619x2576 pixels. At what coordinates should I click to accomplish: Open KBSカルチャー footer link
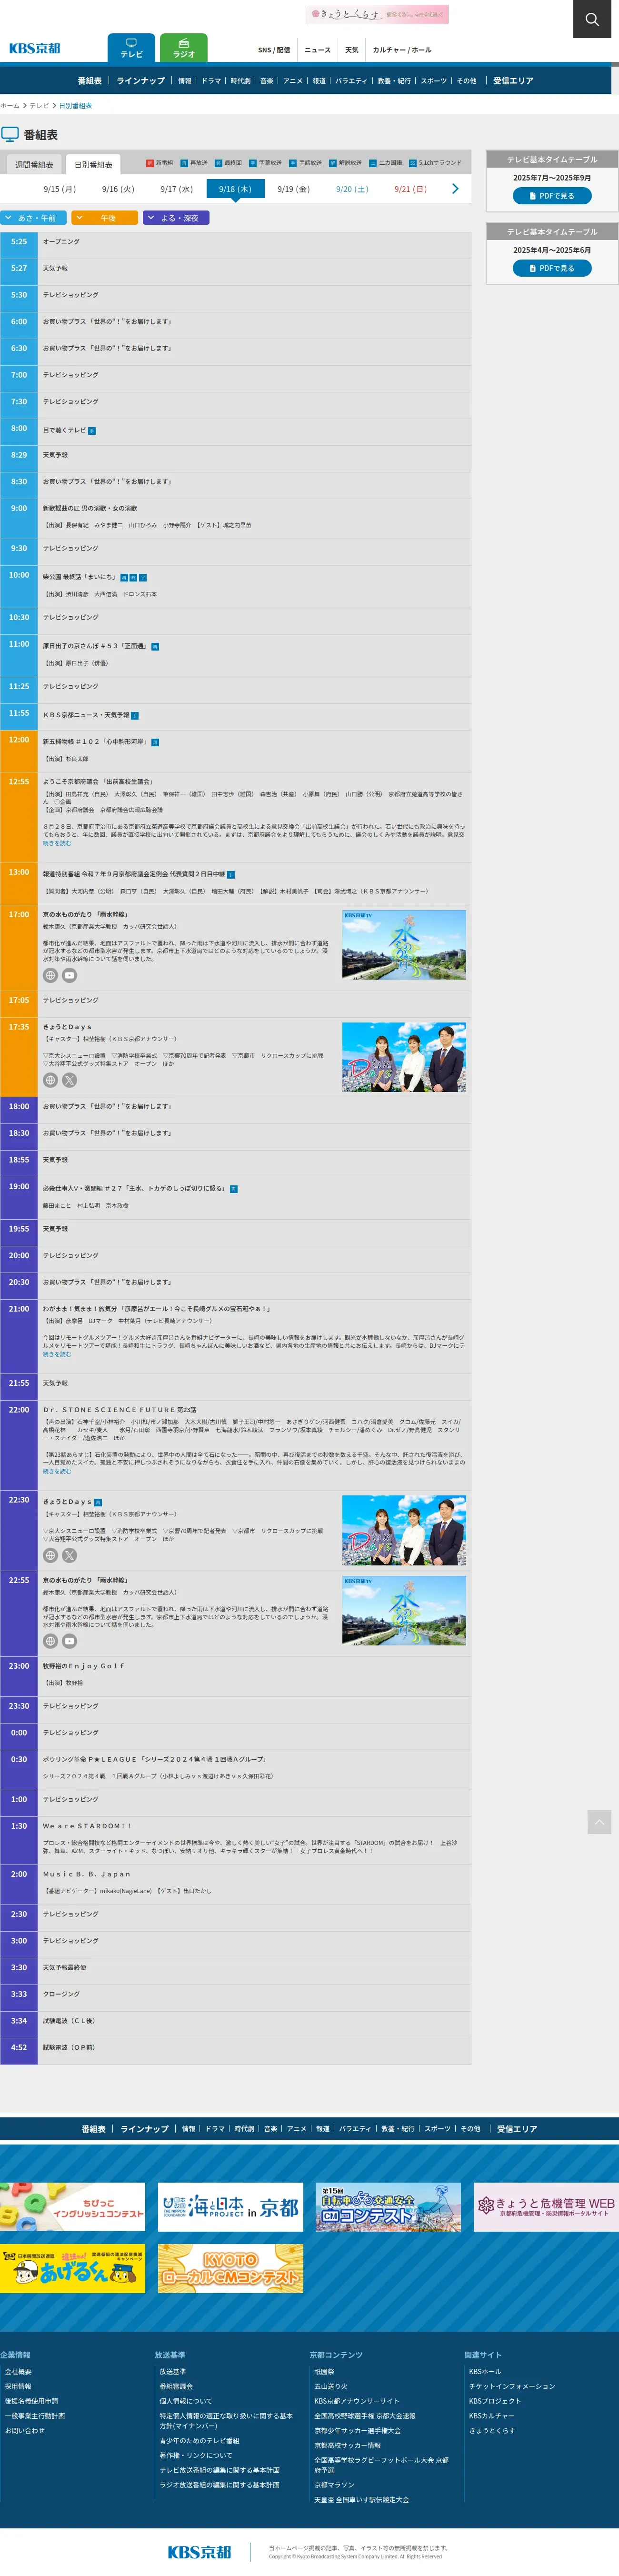pos(492,2415)
